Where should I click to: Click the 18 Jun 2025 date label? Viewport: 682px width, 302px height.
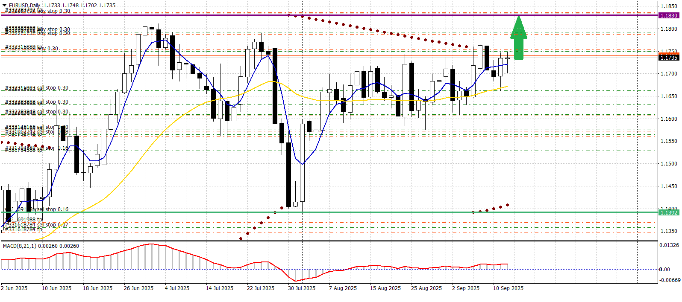97,288
